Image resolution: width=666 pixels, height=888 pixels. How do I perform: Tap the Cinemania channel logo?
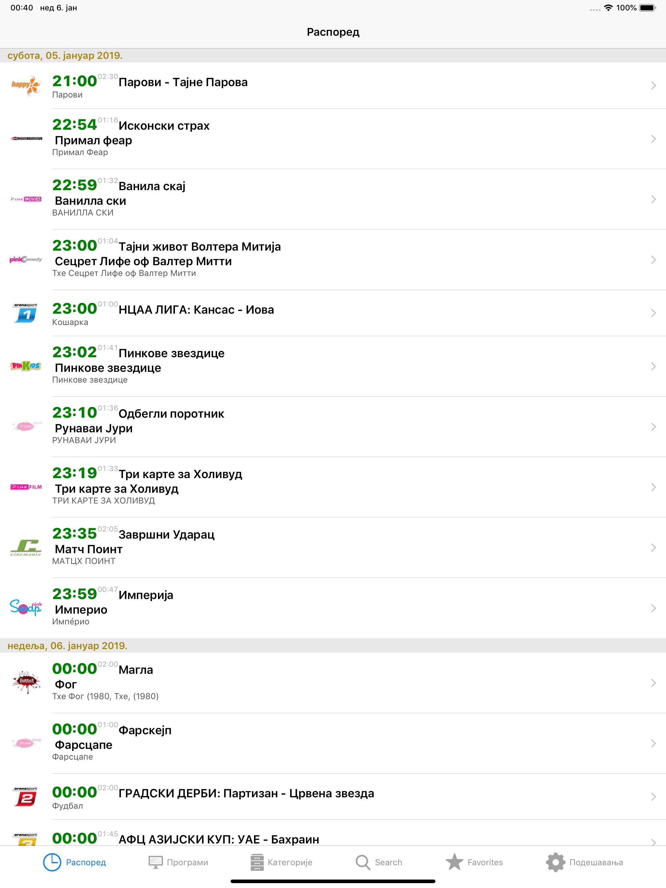[26, 547]
